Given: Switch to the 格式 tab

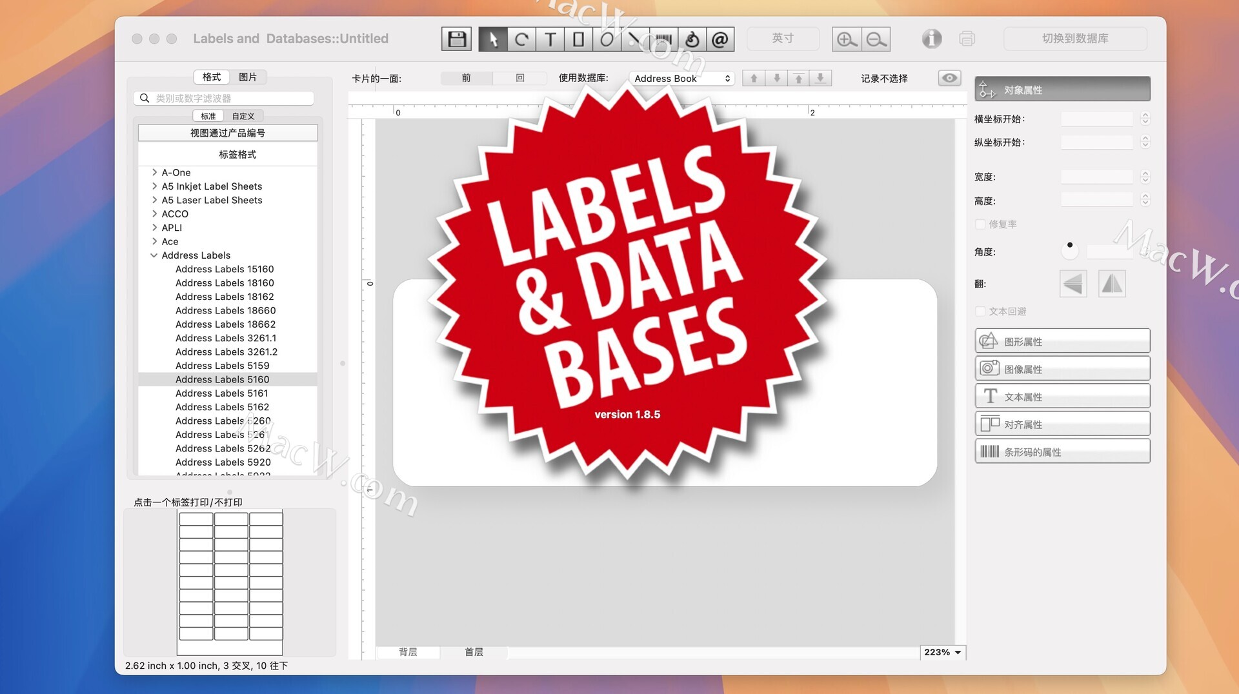Looking at the screenshot, I should pyautogui.click(x=212, y=77).
